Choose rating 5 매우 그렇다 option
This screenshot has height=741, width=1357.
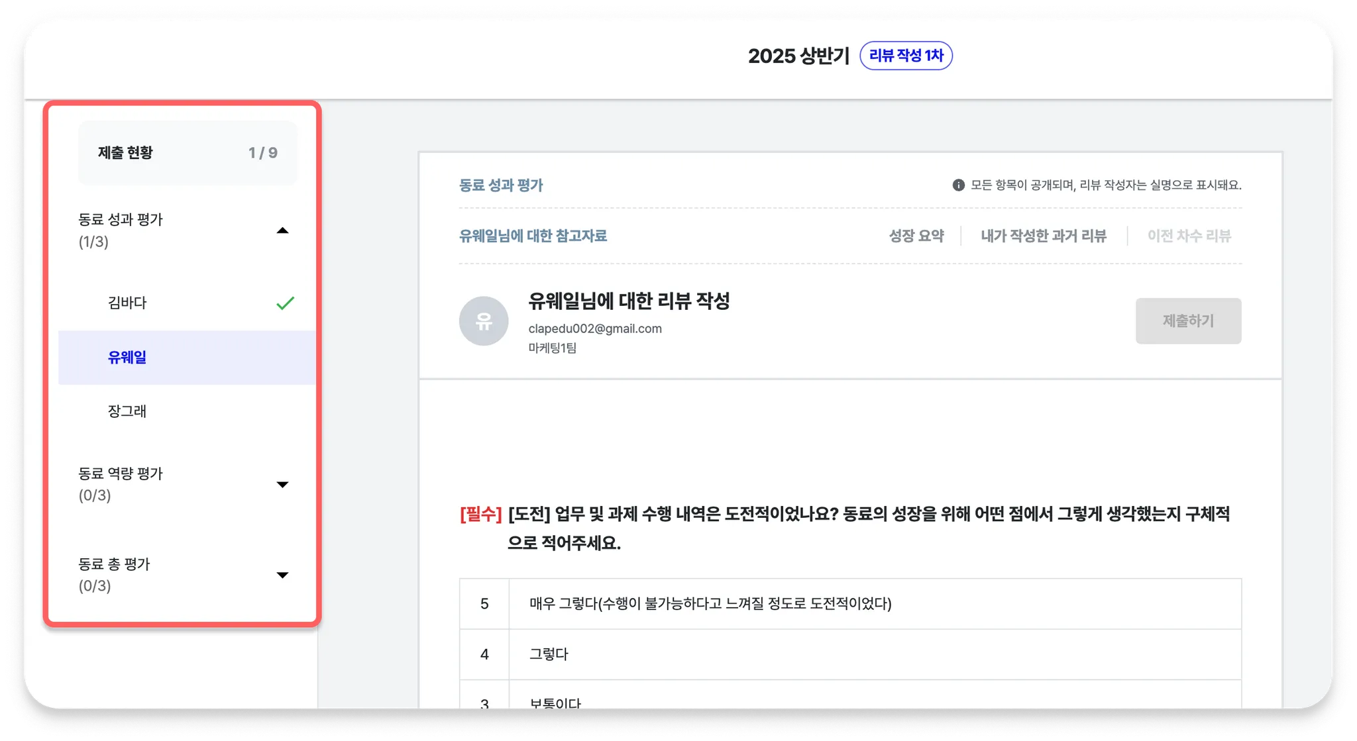850,604
